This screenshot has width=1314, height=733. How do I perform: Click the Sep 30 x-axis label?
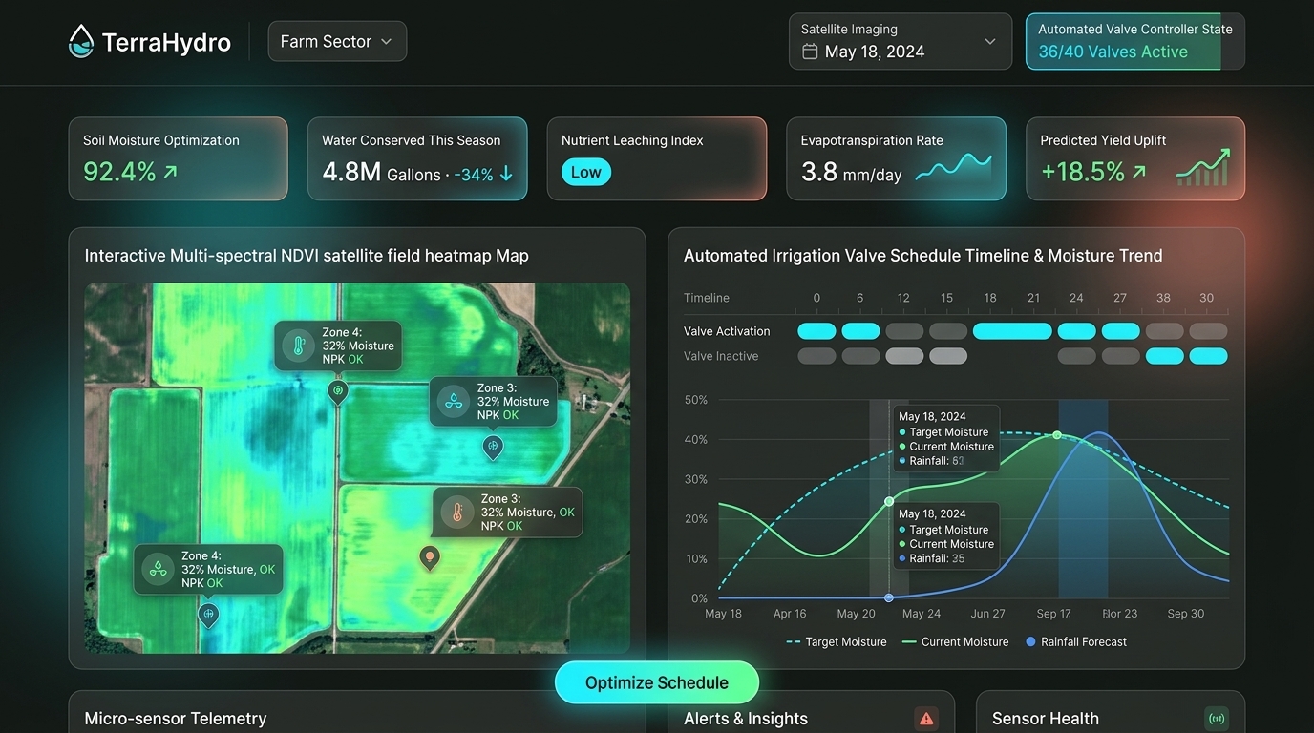point(1186,614)
